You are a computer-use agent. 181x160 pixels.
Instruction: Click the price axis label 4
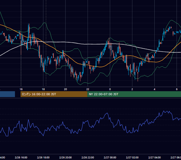[x=154, y=89]
